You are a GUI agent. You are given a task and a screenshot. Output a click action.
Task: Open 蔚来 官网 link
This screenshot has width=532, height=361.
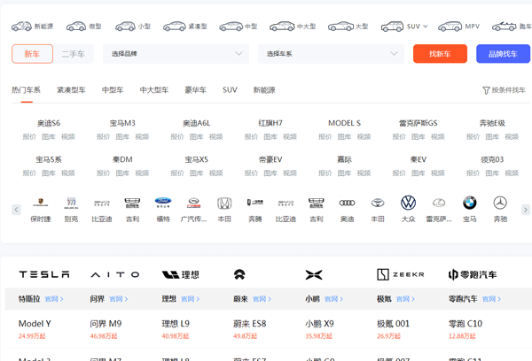(x=262, y=299)
